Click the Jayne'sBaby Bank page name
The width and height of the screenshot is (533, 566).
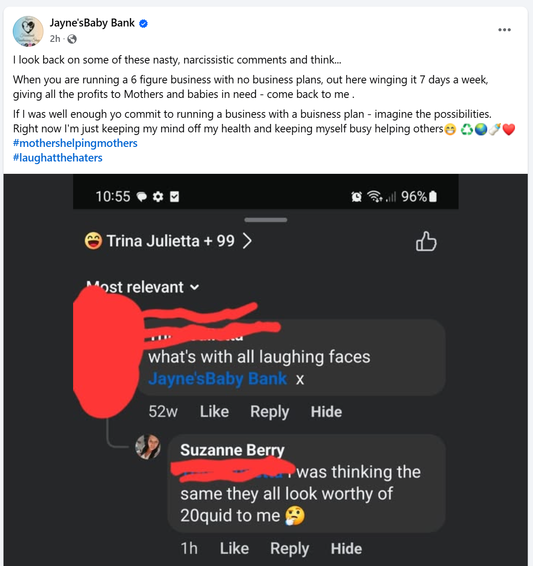click(x=92, y=23)
